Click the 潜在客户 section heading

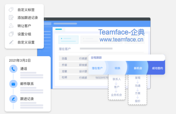click(65, 49)
